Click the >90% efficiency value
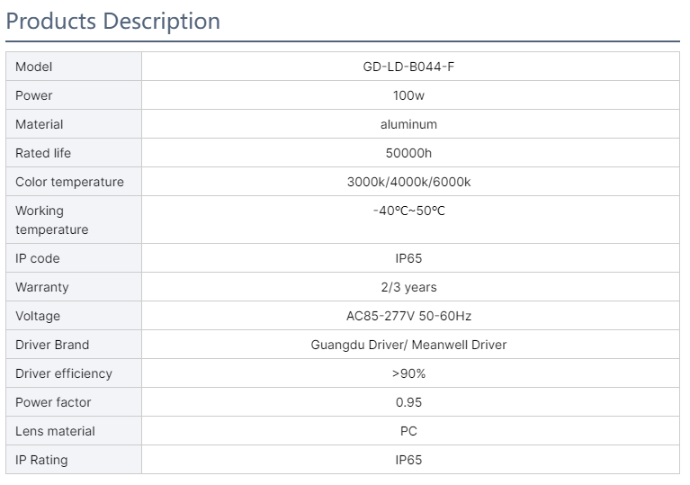The image size is (690, 485). tap(408, 373)
